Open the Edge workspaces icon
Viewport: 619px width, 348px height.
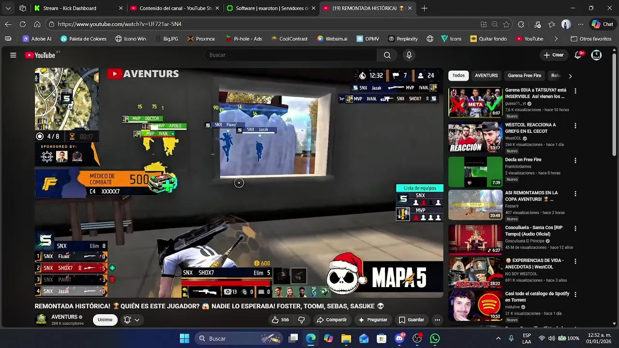(x=23, y=8)
